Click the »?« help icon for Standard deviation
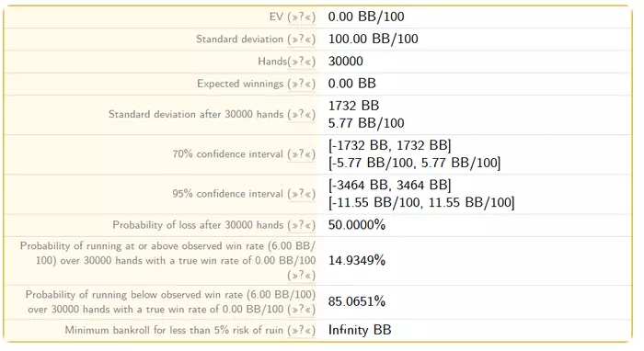Viewport: 644px width, 351px height. [302, 39]
